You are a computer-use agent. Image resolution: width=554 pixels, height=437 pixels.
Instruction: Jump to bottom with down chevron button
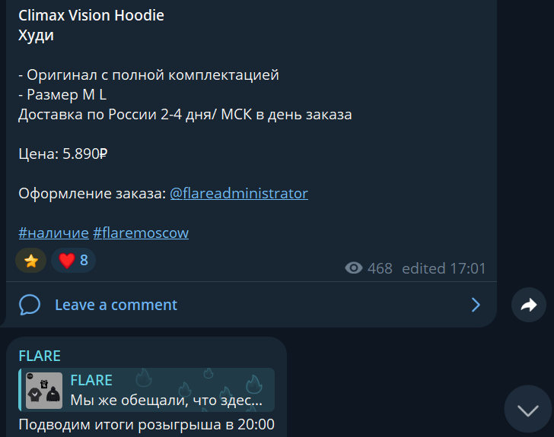click(528, 410)
